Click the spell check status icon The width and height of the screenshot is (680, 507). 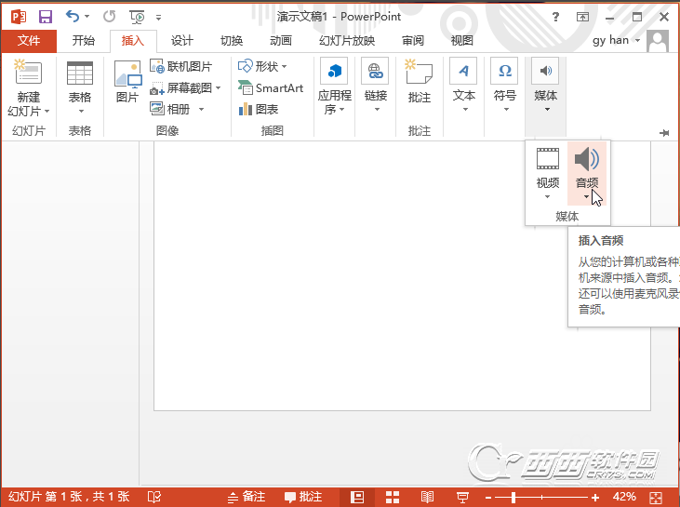tap(154, 497)
